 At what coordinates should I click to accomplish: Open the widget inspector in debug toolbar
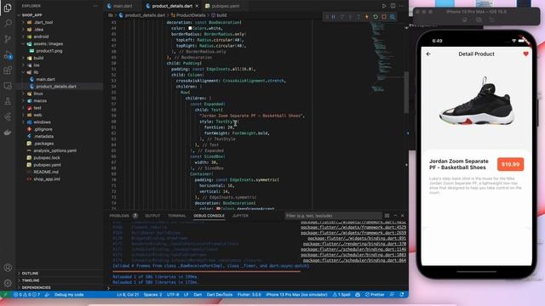pos(393,17)
